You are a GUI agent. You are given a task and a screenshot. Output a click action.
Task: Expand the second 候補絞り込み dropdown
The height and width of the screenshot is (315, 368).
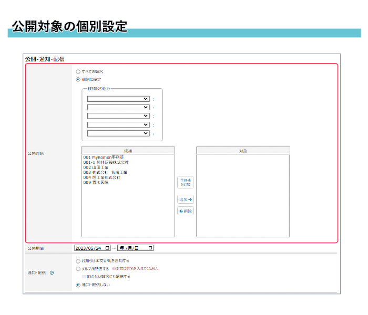(x=118, y=107)
